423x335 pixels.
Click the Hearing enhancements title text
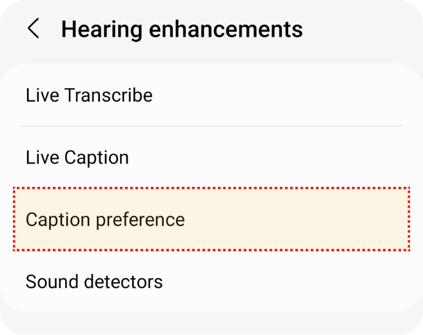pos(181,29)
